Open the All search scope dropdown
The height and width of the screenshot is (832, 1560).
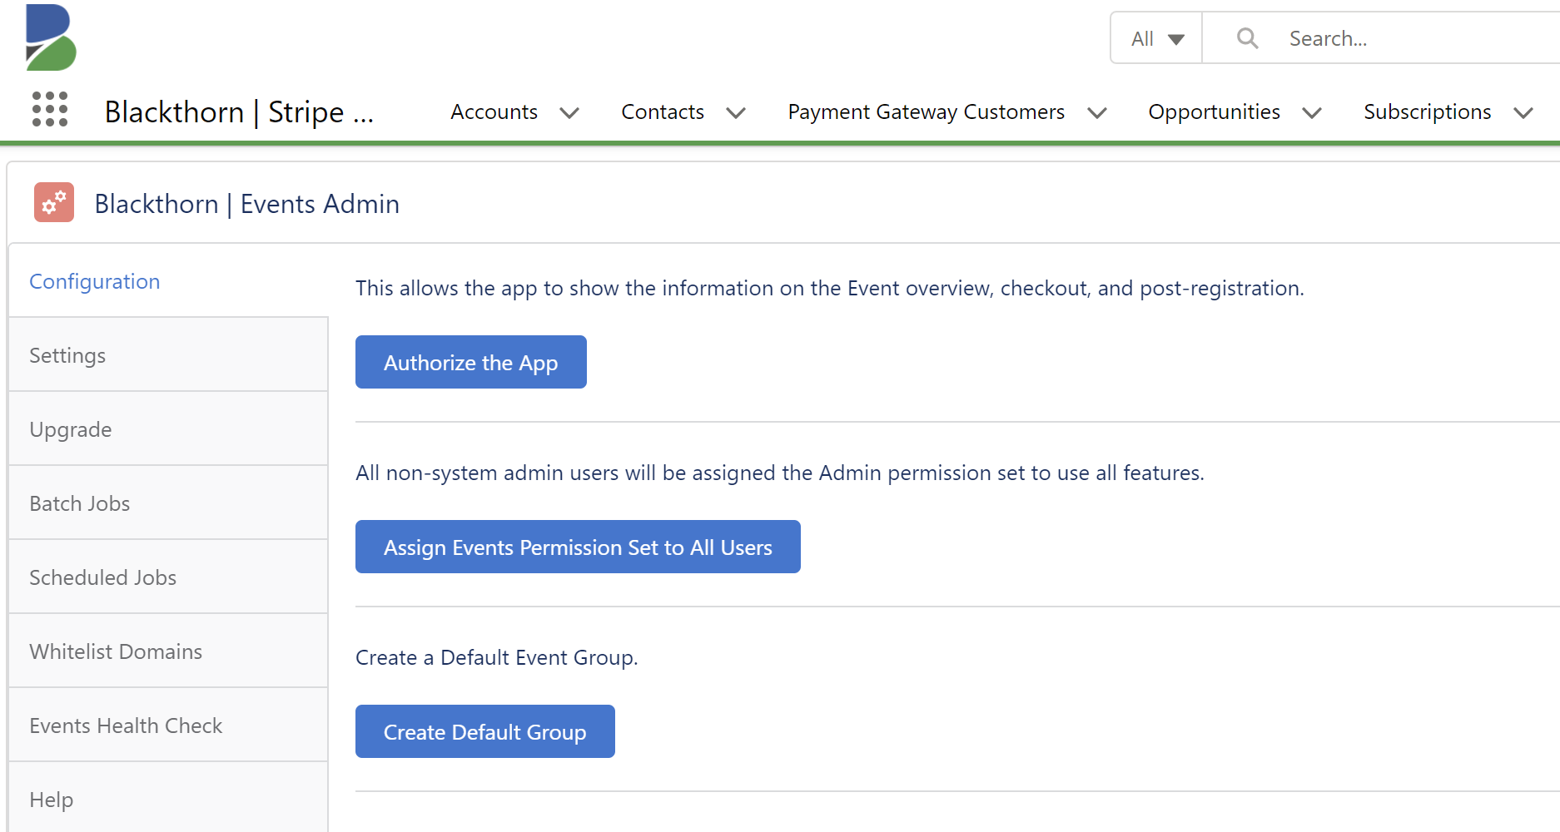point(1157,38)
